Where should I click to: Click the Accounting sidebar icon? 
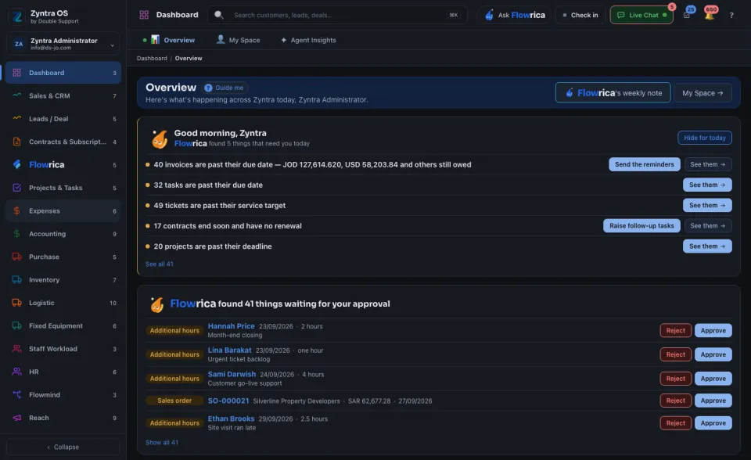pos(16,233)
